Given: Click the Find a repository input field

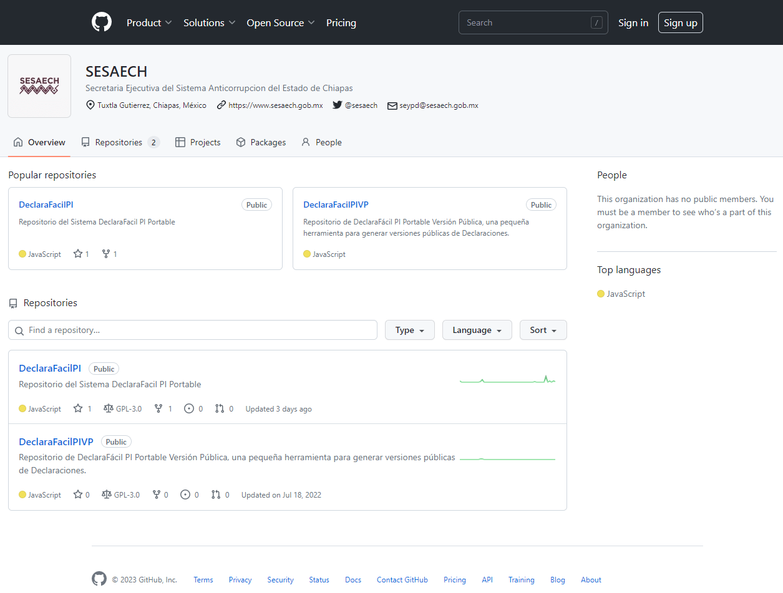Looking at the screenshot, I should tap(193, 330).
